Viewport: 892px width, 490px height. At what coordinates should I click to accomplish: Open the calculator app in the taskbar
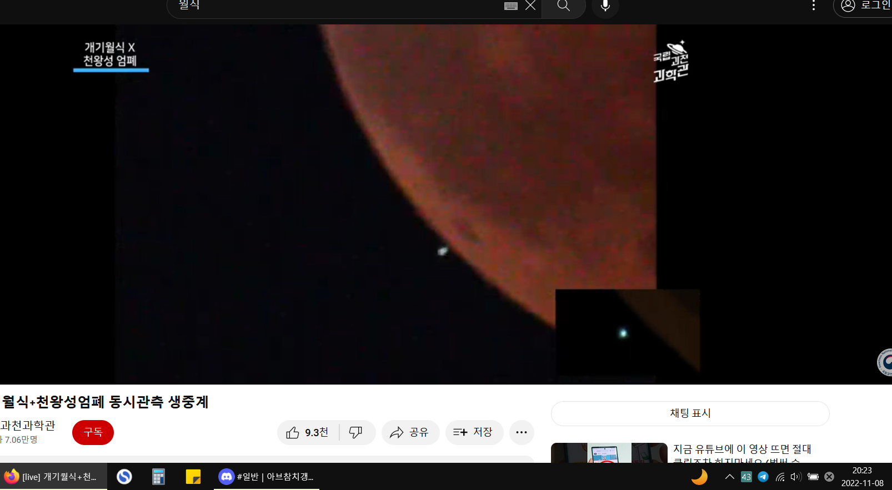pyautogui.click(x=158, y=477)
